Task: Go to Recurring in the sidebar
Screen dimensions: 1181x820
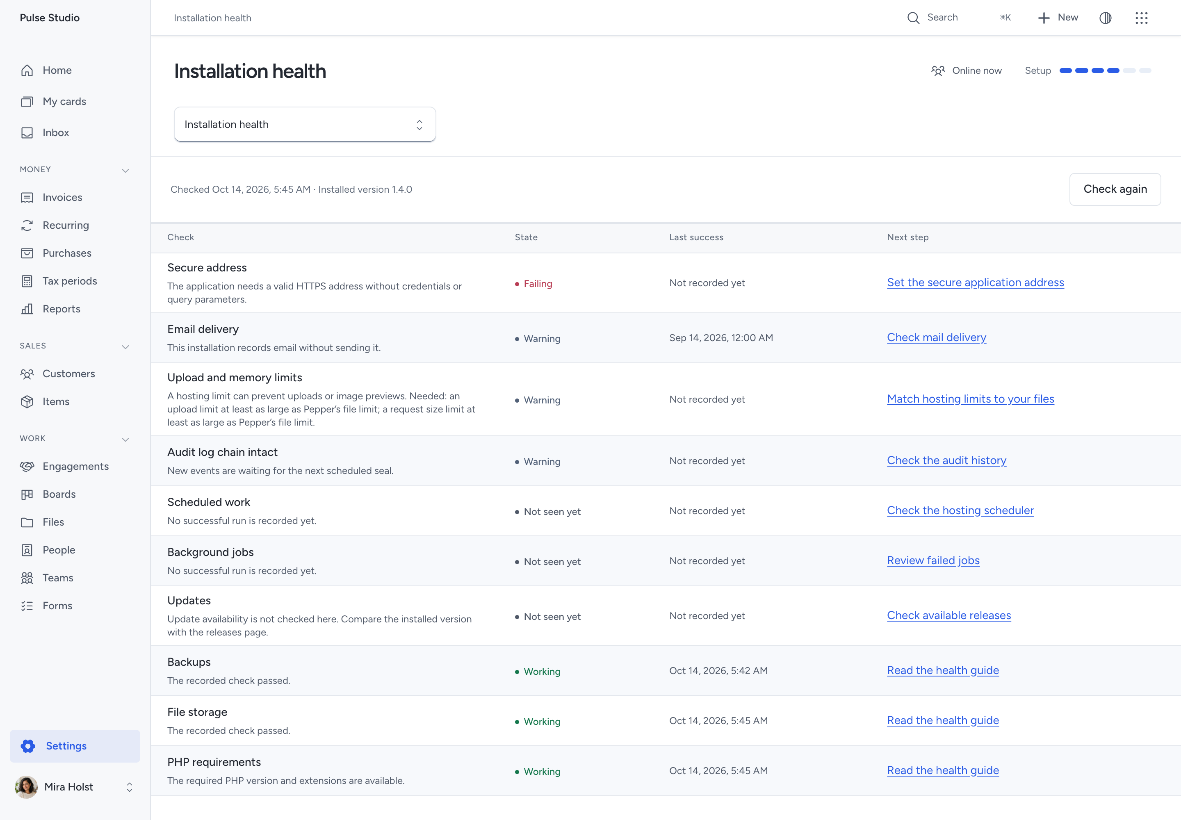Action: tap(66, 225)
